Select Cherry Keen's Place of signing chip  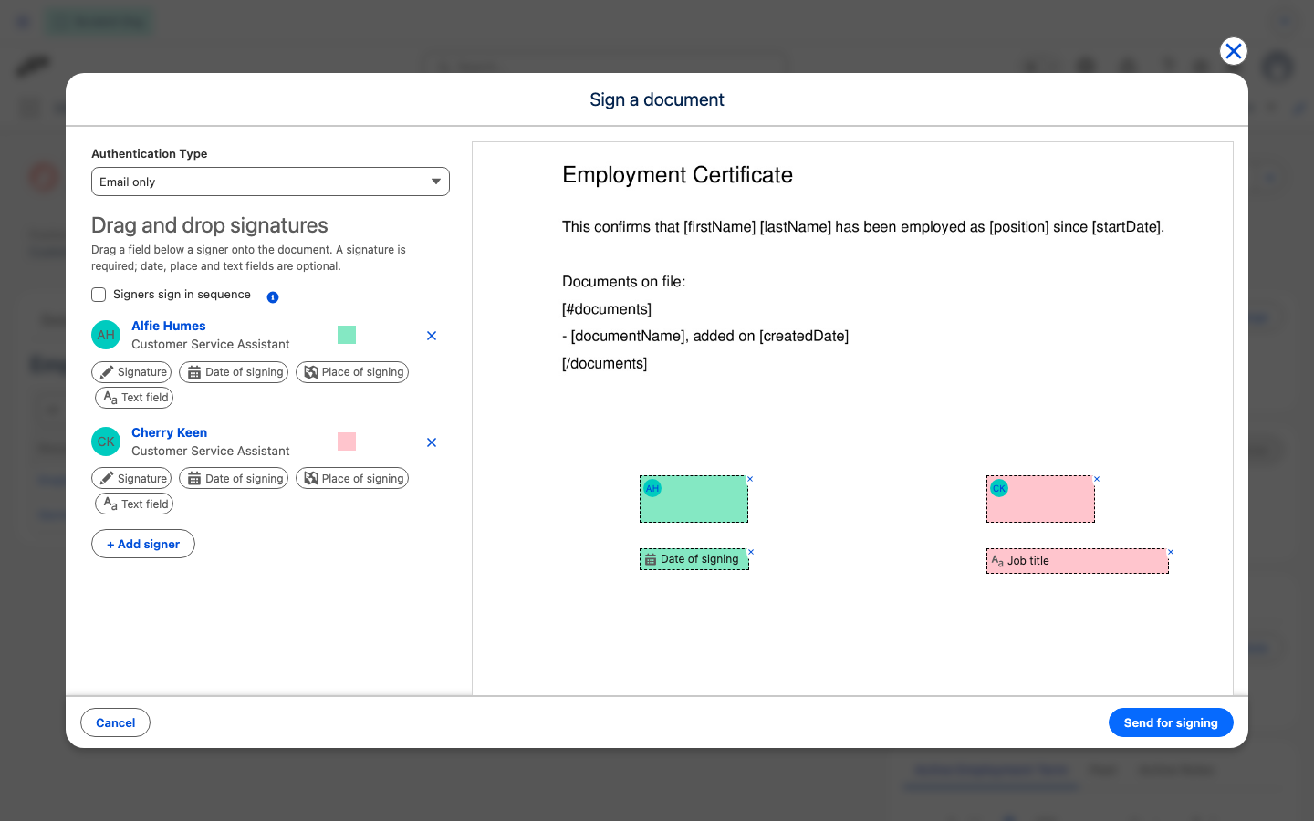[x=352, y=479]
